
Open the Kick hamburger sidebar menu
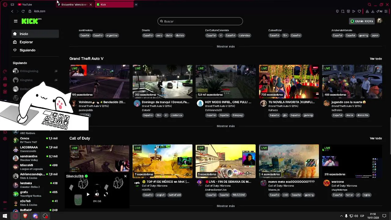[16, 21]
